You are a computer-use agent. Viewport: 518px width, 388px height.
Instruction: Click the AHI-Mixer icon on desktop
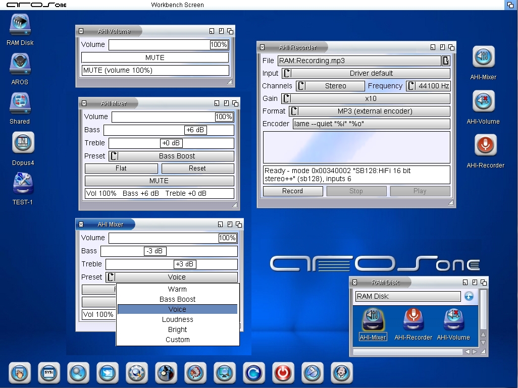483,57
